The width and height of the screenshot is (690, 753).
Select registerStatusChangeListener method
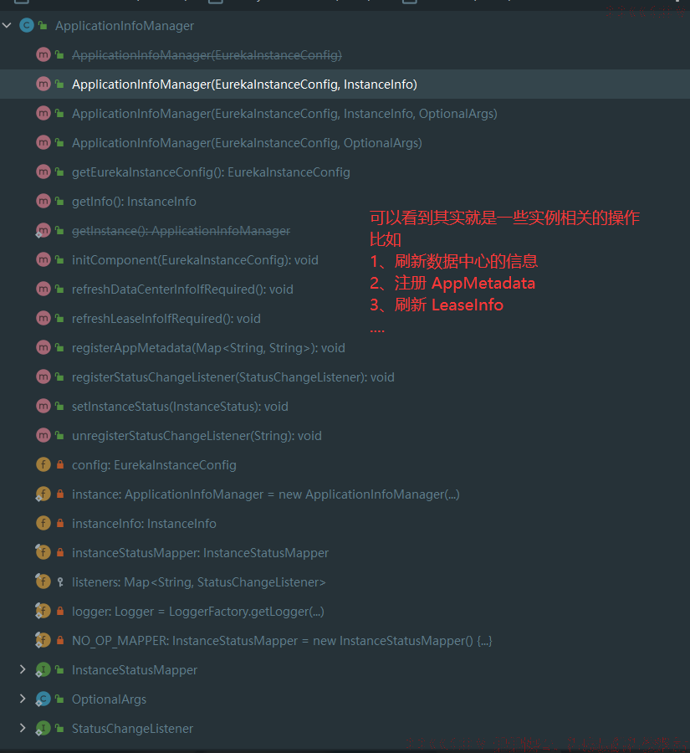345,377
